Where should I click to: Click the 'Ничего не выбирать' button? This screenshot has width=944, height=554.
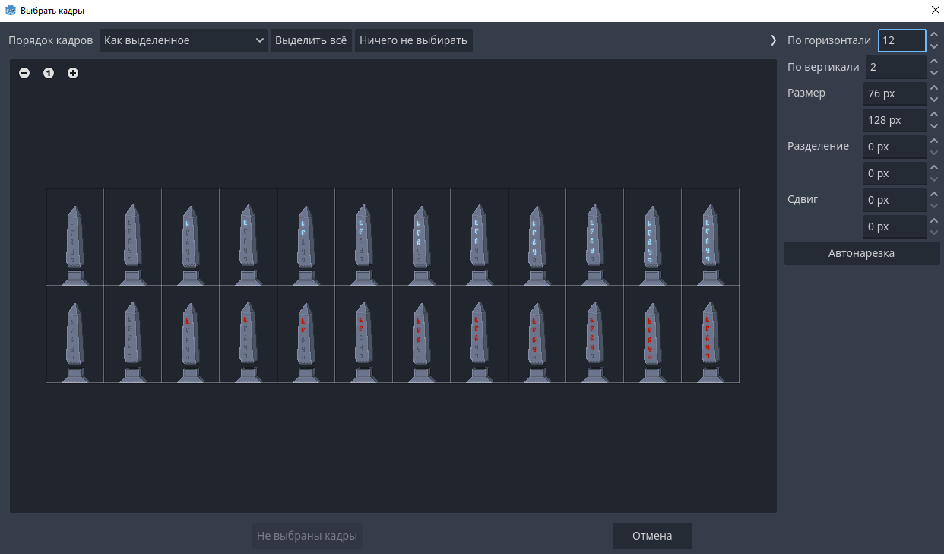pyautogui.click(x=413, y=40)
